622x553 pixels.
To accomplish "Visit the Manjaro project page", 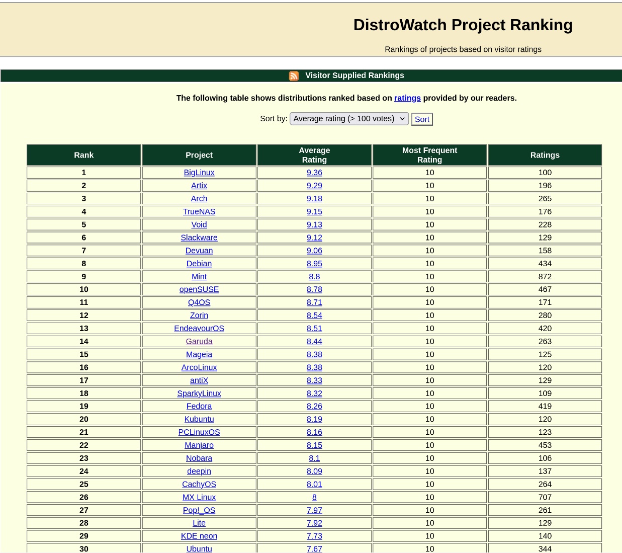I will point(199,446).
